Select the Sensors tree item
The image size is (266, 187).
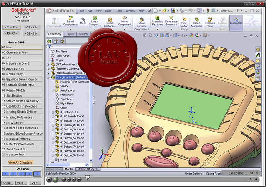click(x=63, y=86)
